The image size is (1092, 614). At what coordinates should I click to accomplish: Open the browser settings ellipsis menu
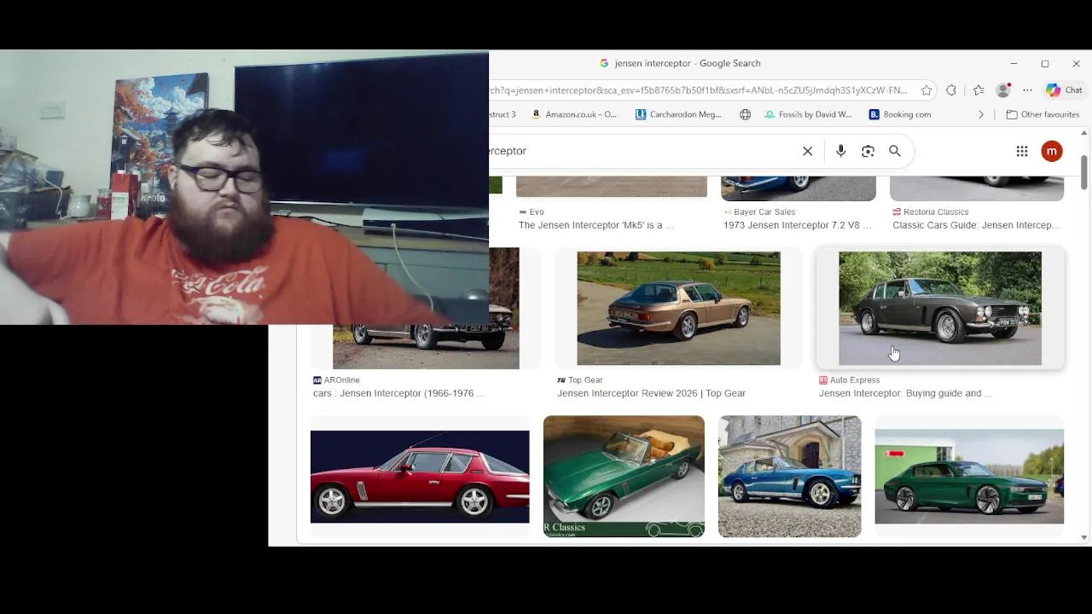point(1027,90)
